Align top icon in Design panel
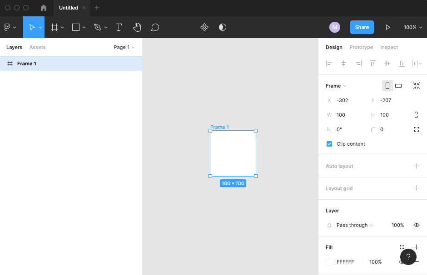This screenshot has width=427, height=275. [372, 64]
